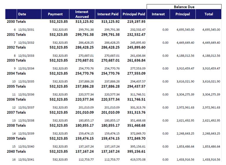The height and width of the screenshot is (165, 226).
Task: Click the Principal header under Balance Due
Action: [183, 14]
